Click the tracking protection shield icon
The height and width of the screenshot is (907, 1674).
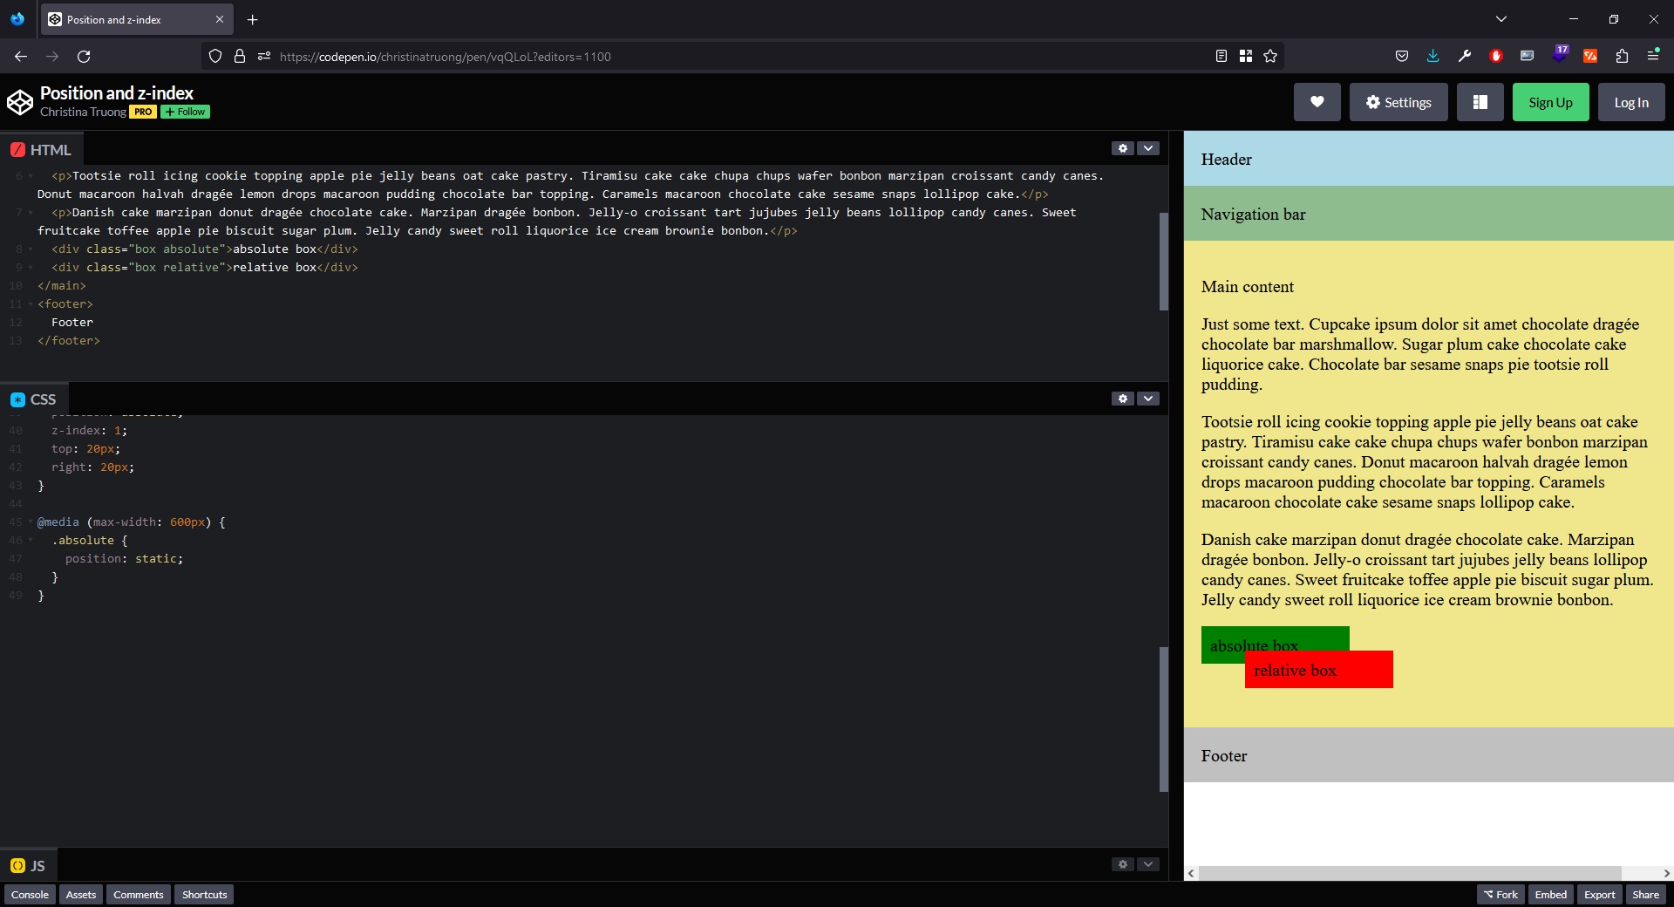coord(215,57)
